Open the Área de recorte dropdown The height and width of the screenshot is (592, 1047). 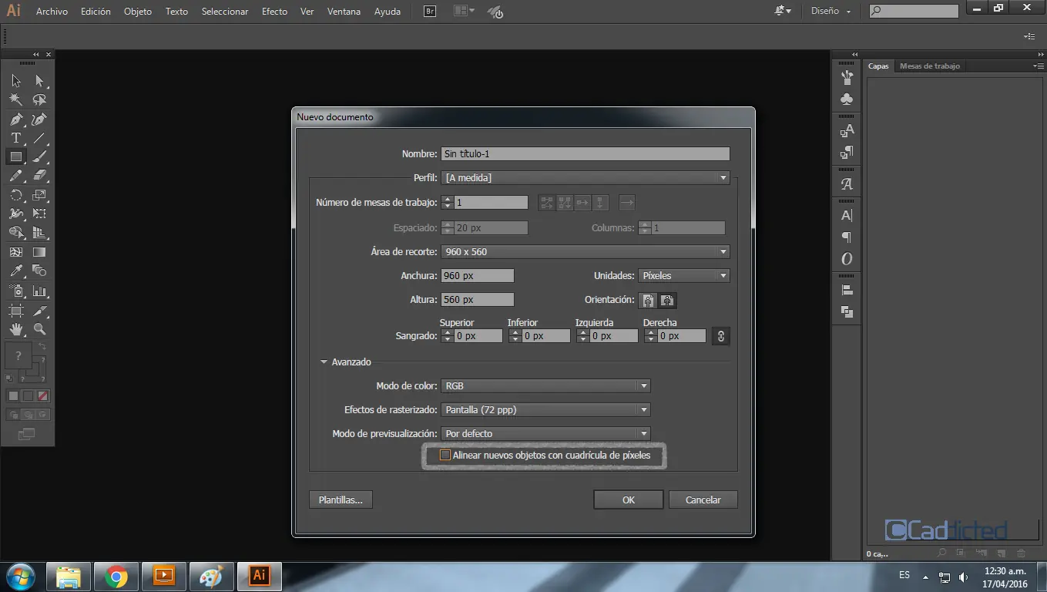586,251
